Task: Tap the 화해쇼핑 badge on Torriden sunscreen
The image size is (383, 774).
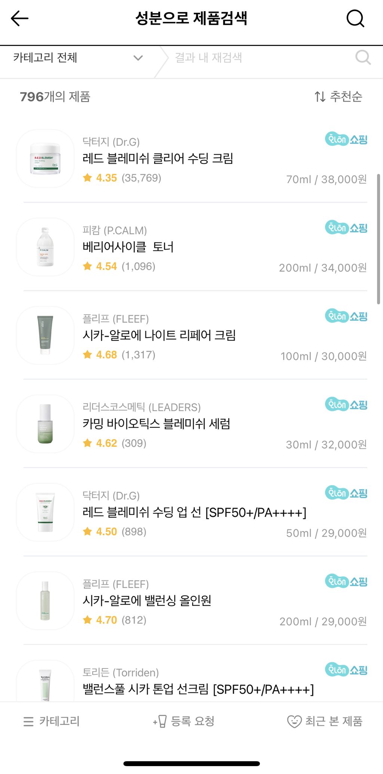Action: tap(346, 670)
